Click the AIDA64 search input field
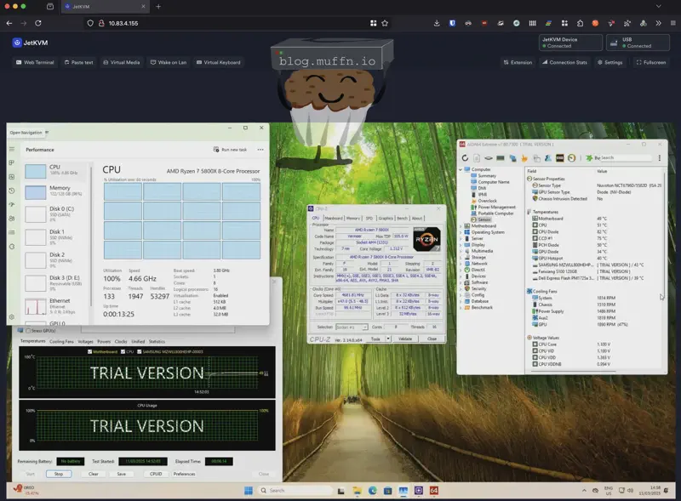This screenshot has width=681, height=501. [626, 158]
